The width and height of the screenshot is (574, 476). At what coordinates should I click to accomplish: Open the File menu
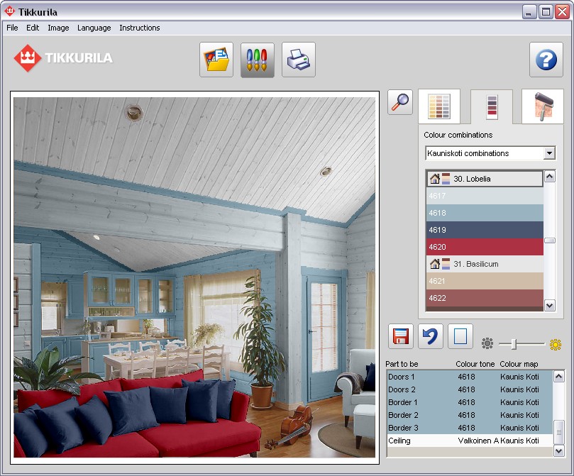pyautogui.click(x=12, y=28)
